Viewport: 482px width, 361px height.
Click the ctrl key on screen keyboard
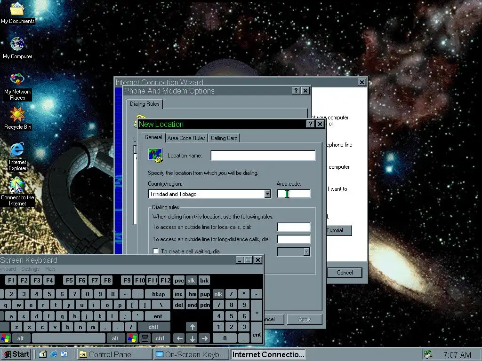(x=160, y=338)
